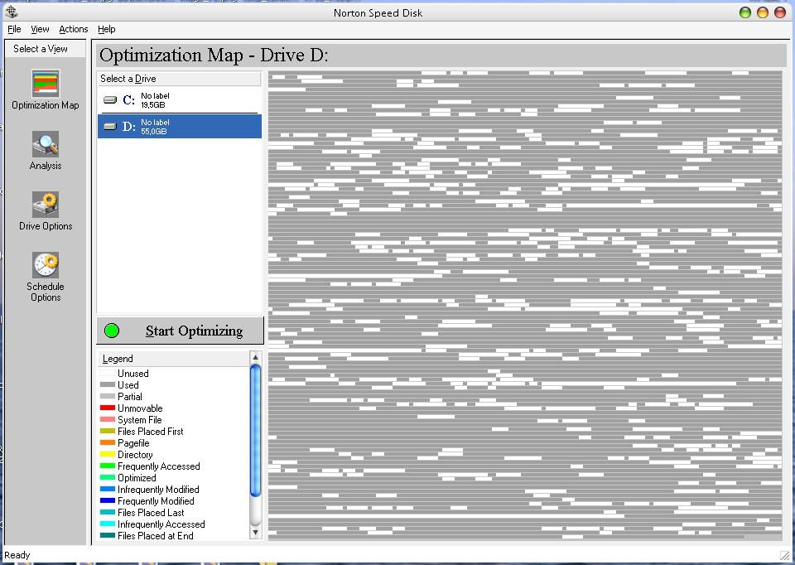This screenshot has width=795, height=565.
Task: Click the window resize grip in status bar
Action: point(784,555)
